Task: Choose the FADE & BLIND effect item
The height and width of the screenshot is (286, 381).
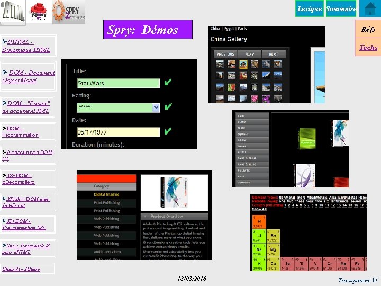Action: [x=252, y=158]
